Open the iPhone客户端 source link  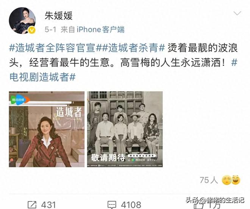click(101, 30)
